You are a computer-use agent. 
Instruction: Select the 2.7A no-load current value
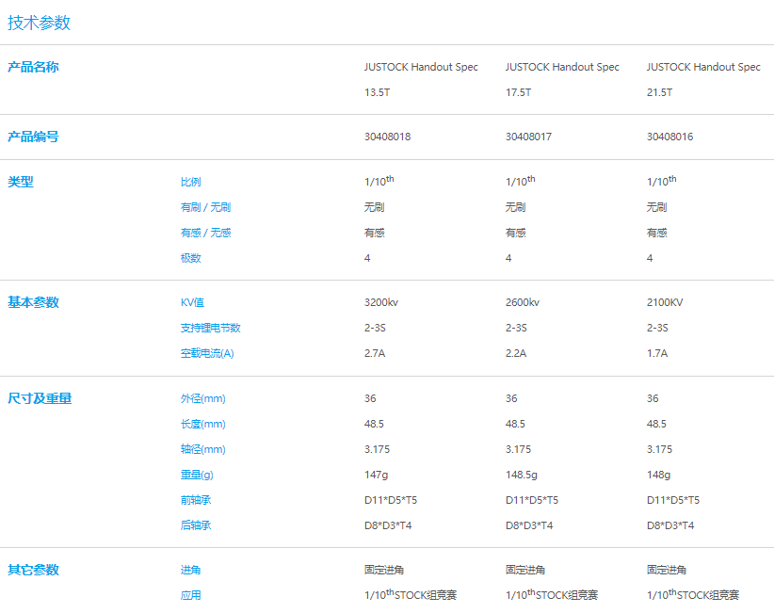coord(375,353)
